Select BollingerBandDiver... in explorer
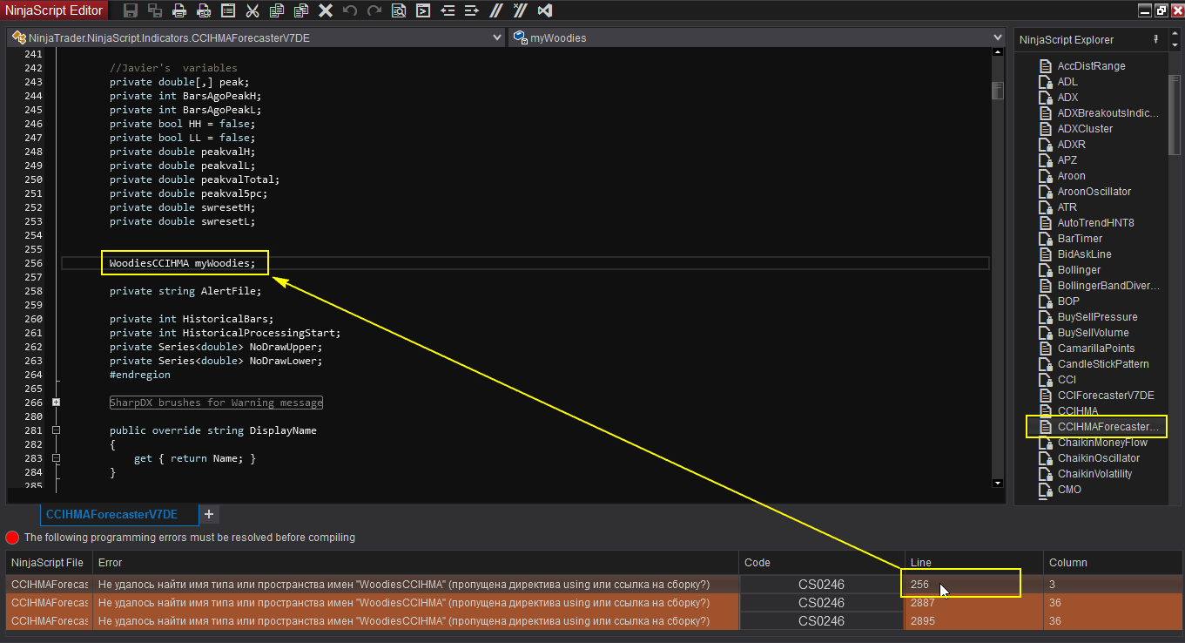Viewport: 1185px width, 643px height. click(x=1108, y=286)
